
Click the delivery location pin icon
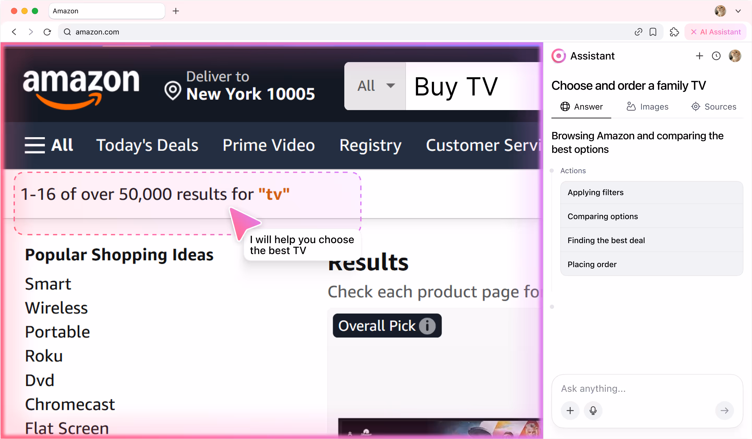tap(172, 91)
